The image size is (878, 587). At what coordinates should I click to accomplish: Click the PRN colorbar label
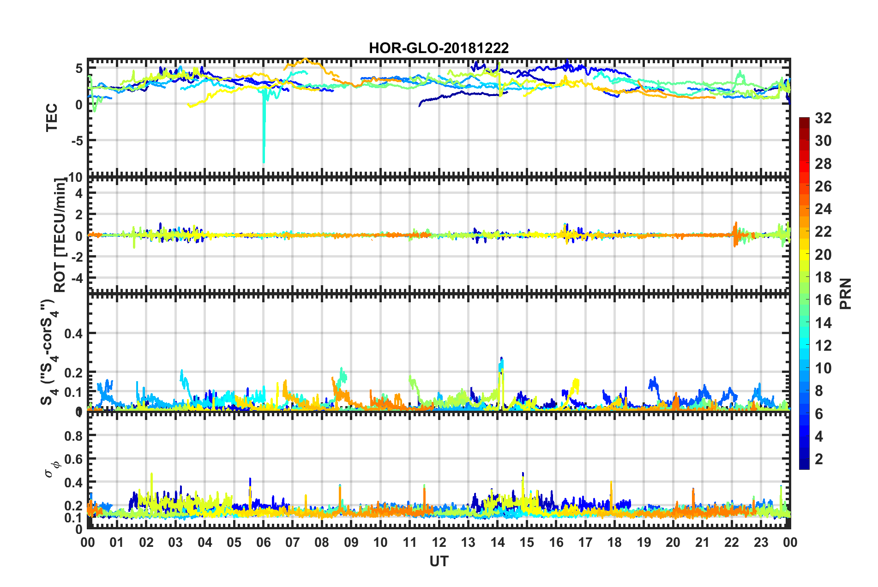pos(846,293)
